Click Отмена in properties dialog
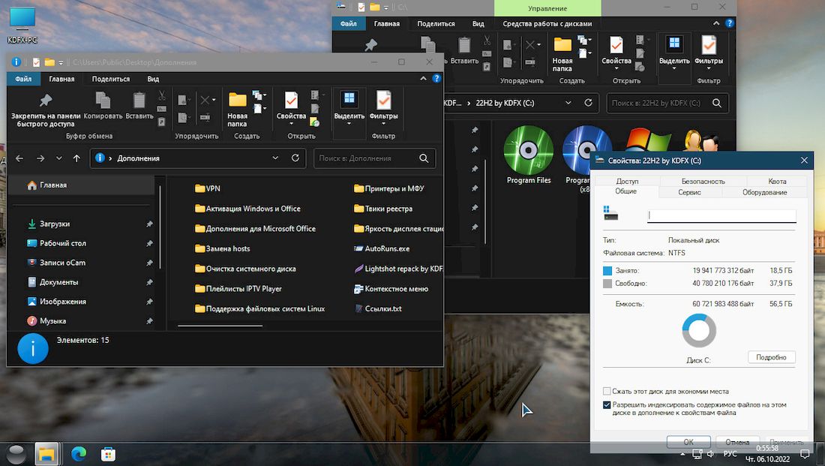Screen dimensions: 825x466 click(737, 442)
